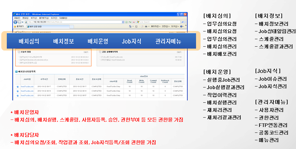
Task: Click 더보기 link in 오늘의 할일 panel
Action: click(85, 52)
